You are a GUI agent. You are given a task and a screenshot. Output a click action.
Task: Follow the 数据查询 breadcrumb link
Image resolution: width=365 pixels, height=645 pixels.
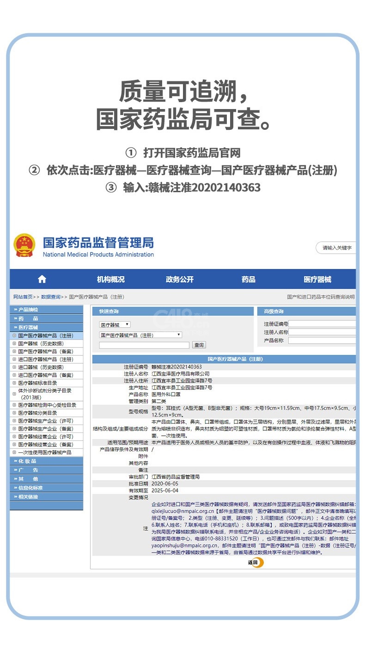point(50,297)
